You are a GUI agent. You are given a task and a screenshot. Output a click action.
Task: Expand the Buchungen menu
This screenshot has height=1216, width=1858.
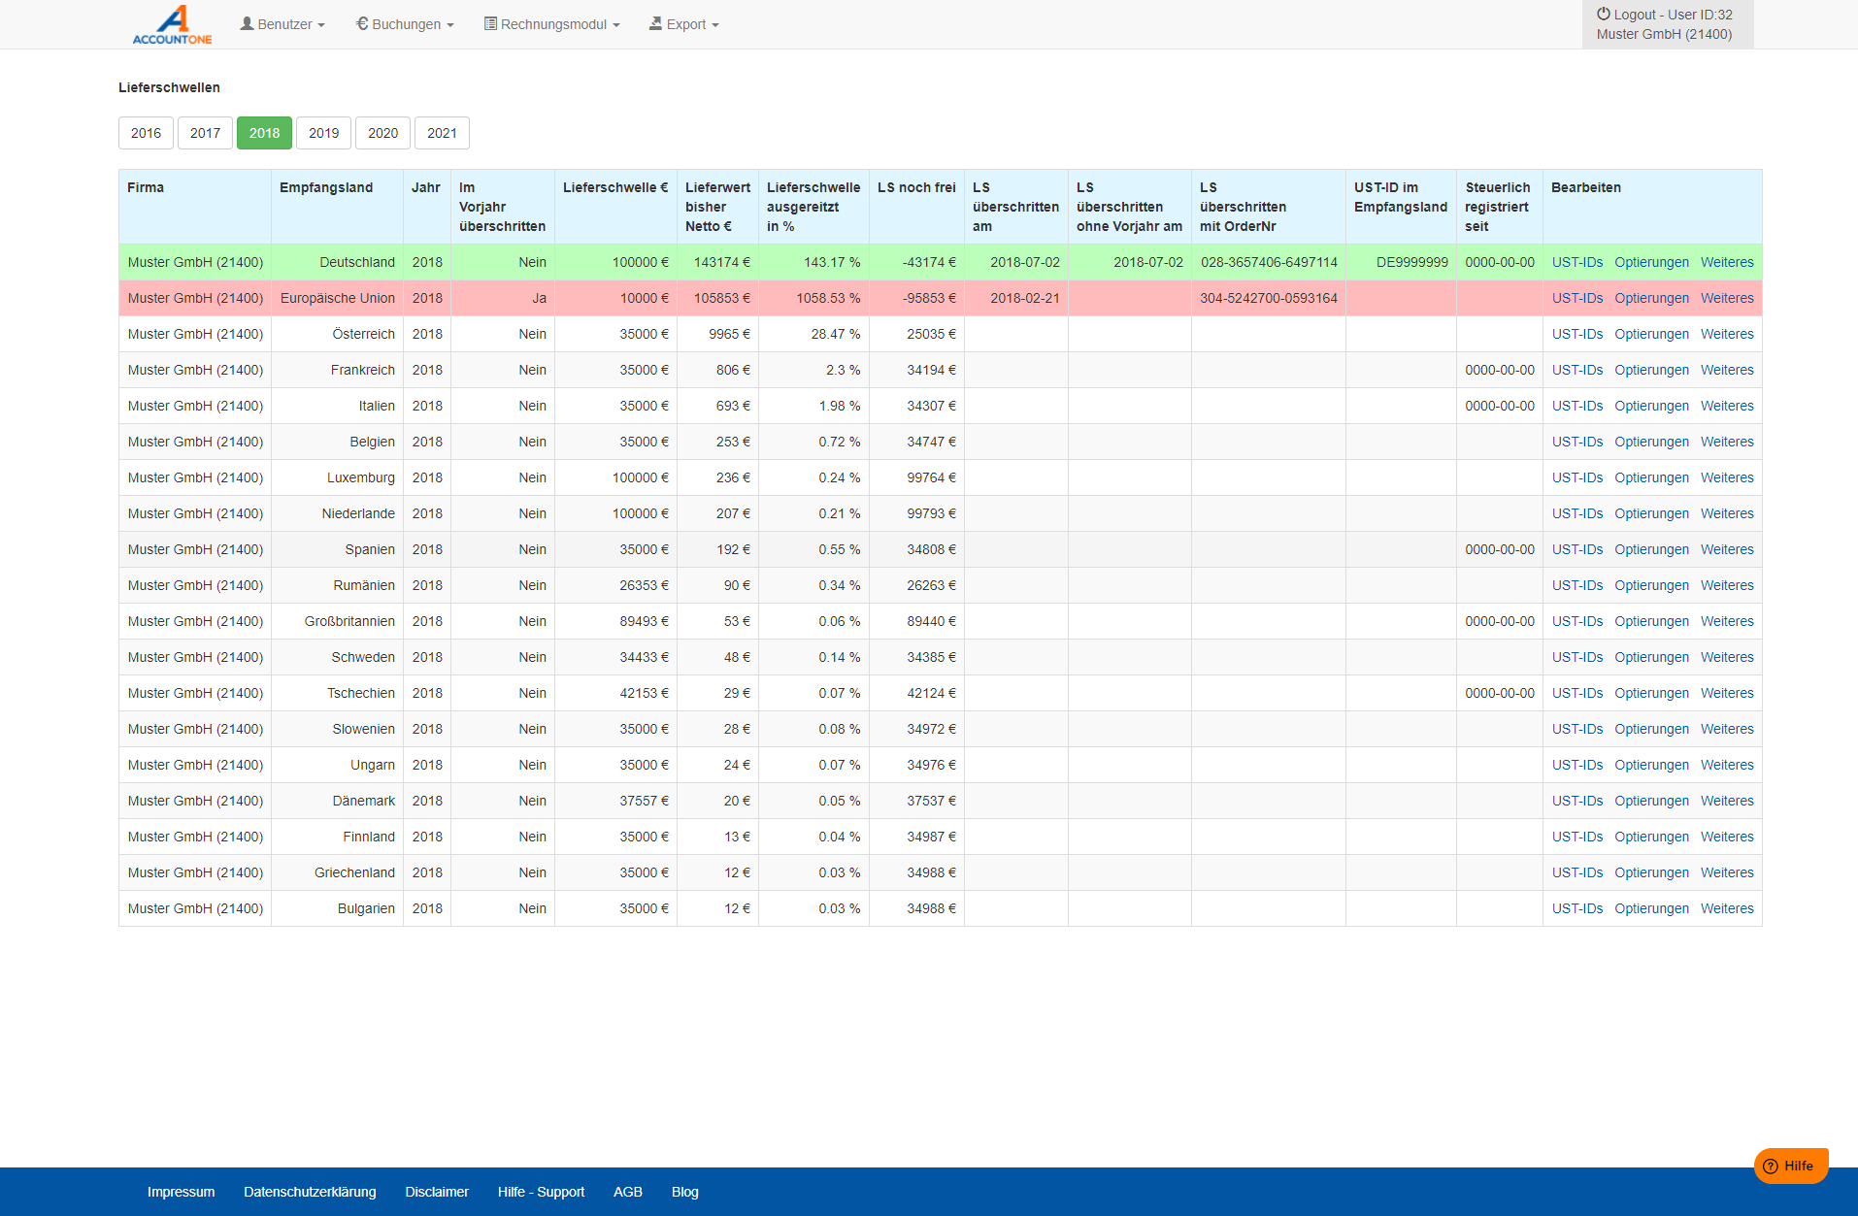click(405, 24)
